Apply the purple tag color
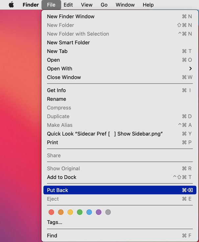The height and width of the screenshot is (242, 199). 98,212
